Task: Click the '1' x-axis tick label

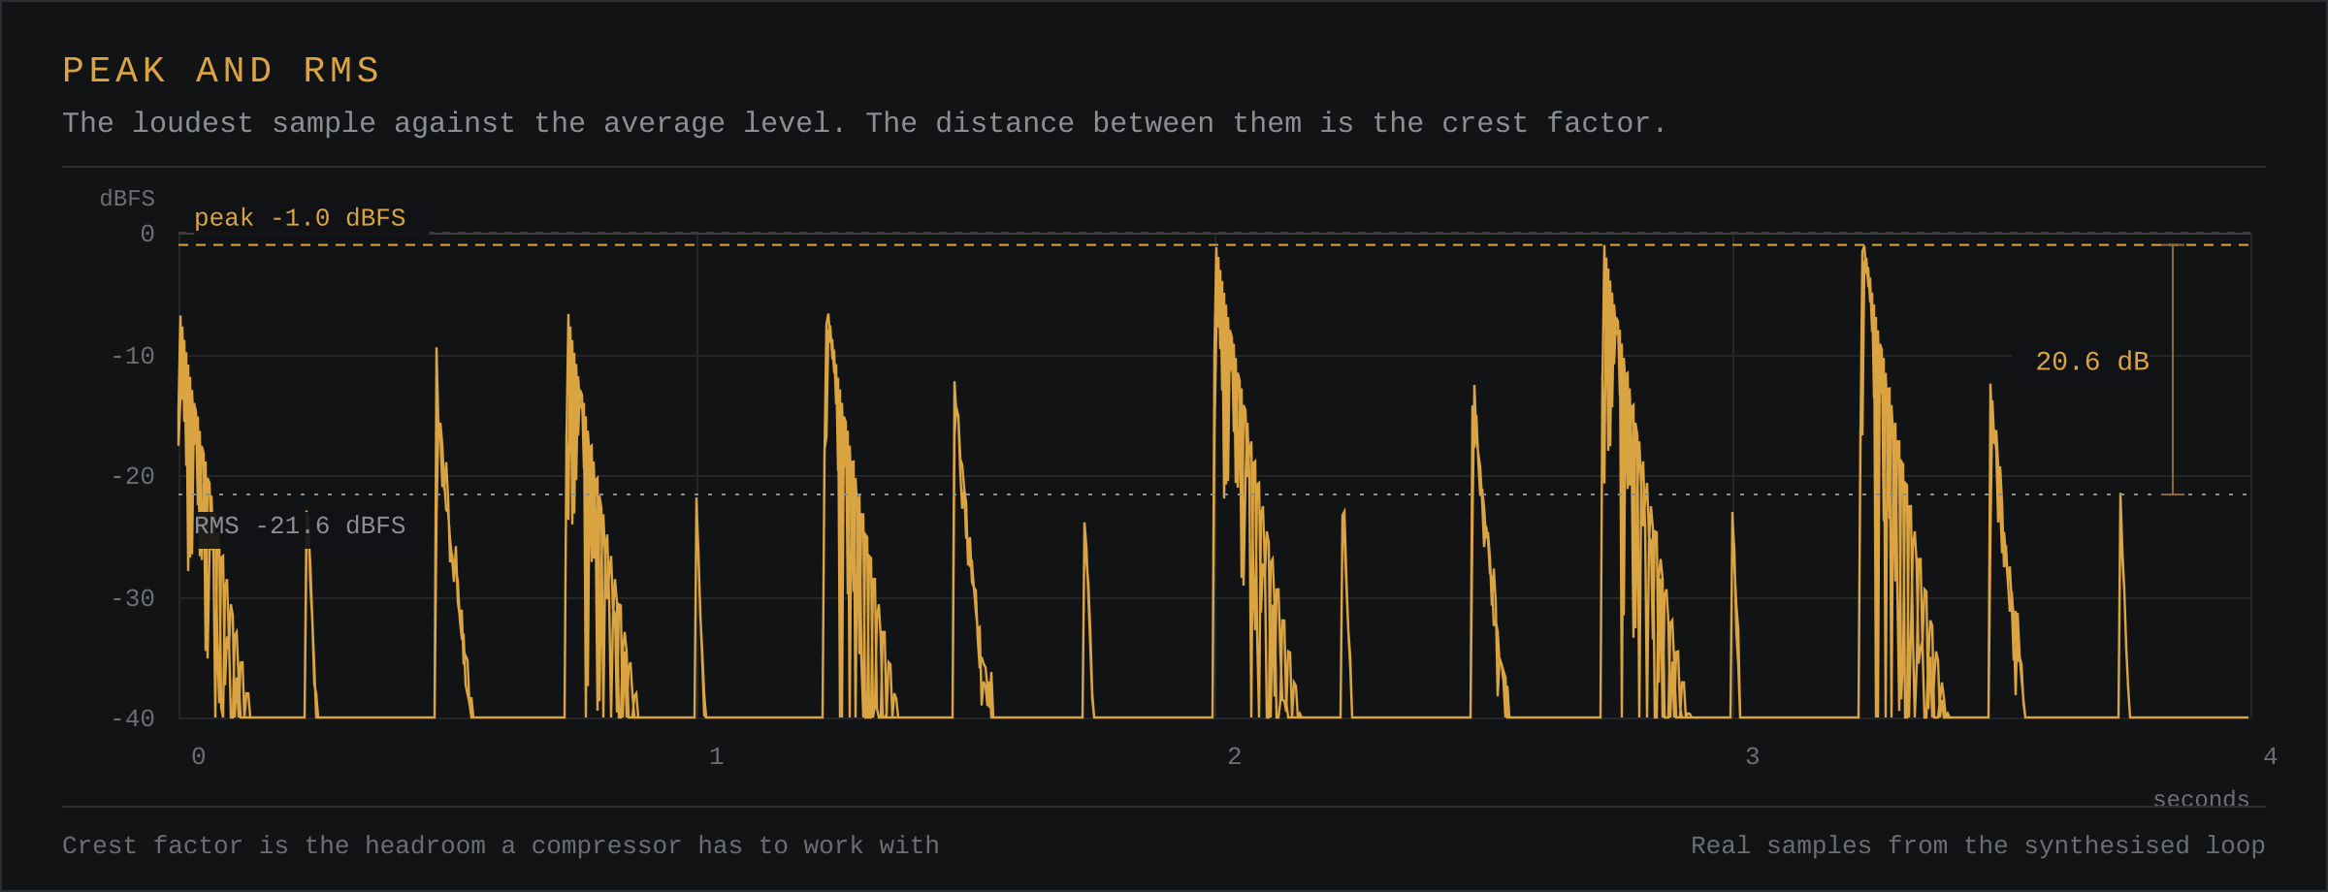Action: coord(716,757)
